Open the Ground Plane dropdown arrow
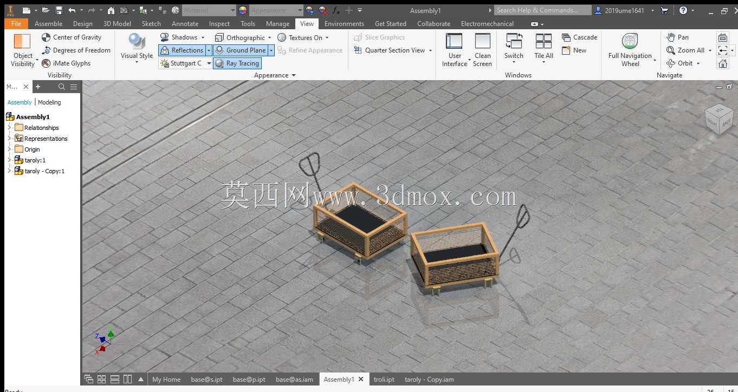Screen dimensions: 738x392 coord(271,50)
